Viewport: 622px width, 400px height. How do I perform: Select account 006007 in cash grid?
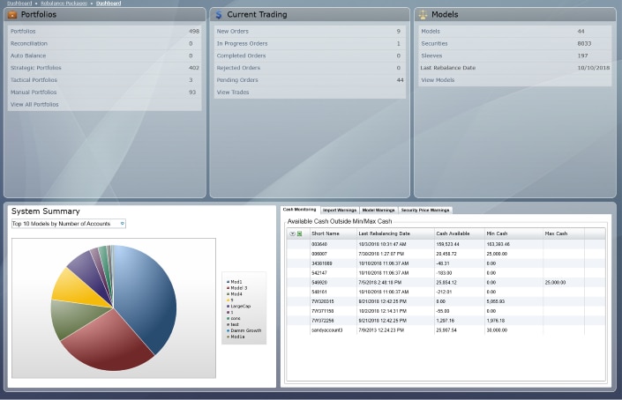tap(446, 254)
